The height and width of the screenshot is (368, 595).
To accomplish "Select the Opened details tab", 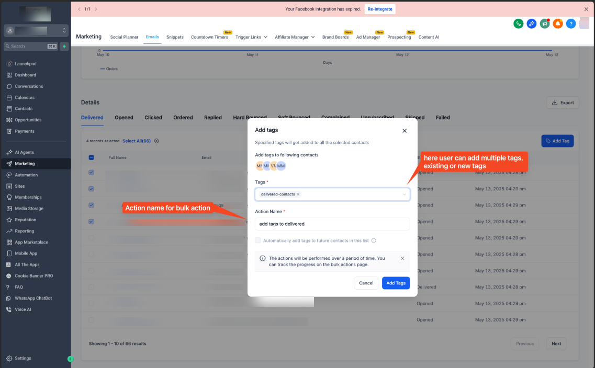I will [124, 118].
